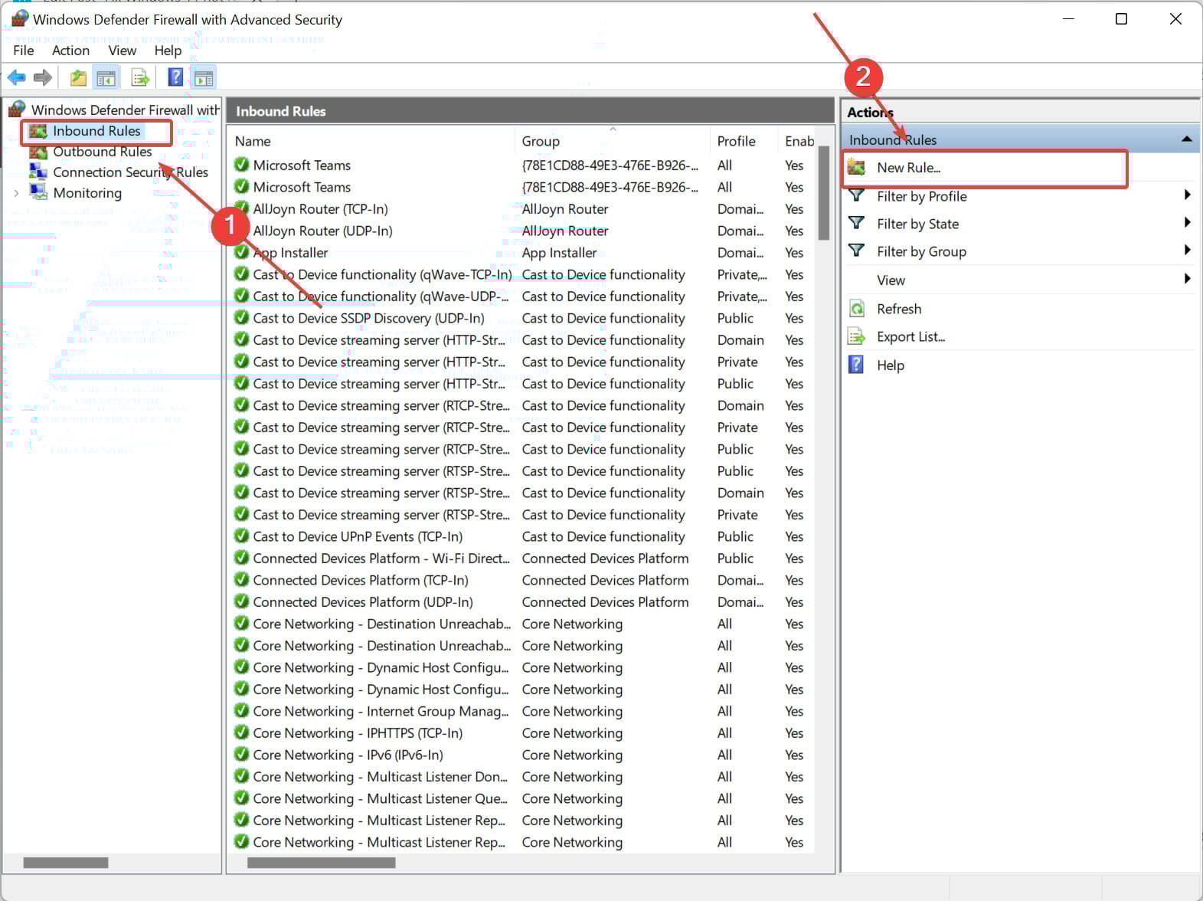Screen dimensions: 1203x901
Task: Click the Export List toolbar icon
Action: [140, 77]
